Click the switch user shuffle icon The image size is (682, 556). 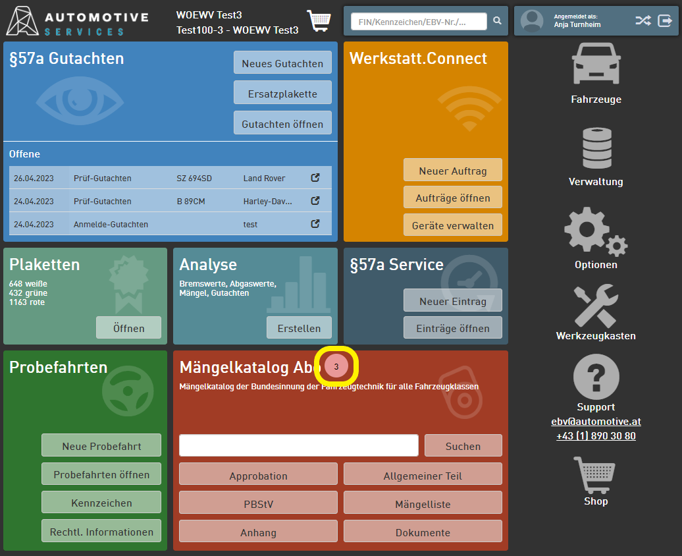coord(643,20)
